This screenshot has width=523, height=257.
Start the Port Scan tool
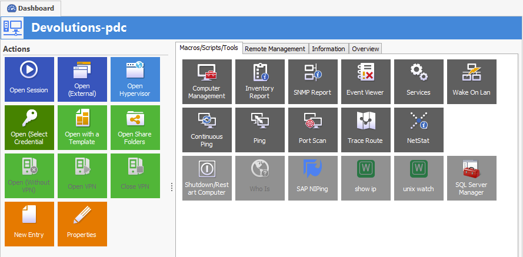(312, 129)
